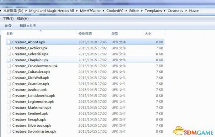Click the 新建文件夹 toolbar button
The image size is (215, 137).
pos(28,26)
